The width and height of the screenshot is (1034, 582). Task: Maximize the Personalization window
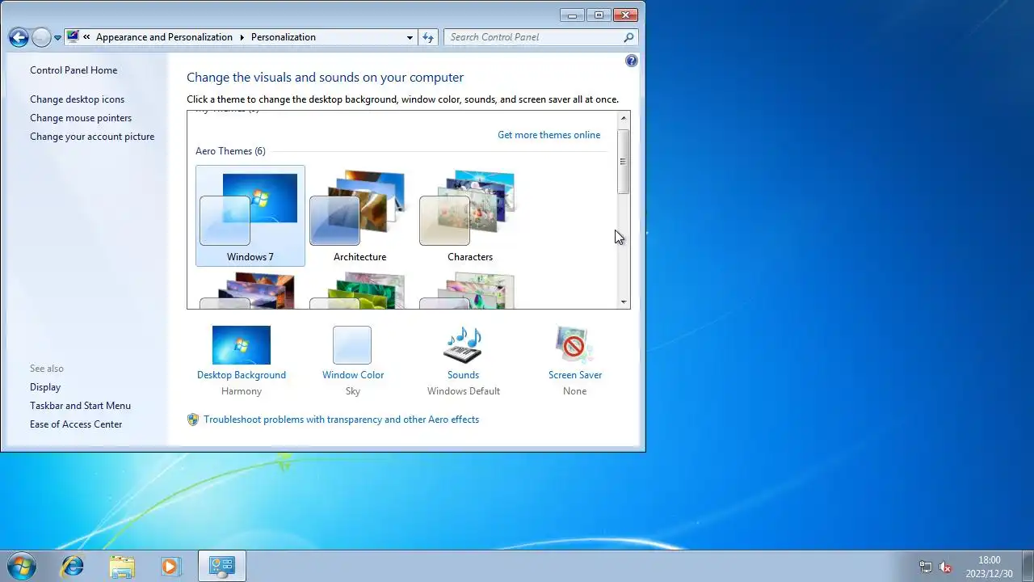coord(599,15)
